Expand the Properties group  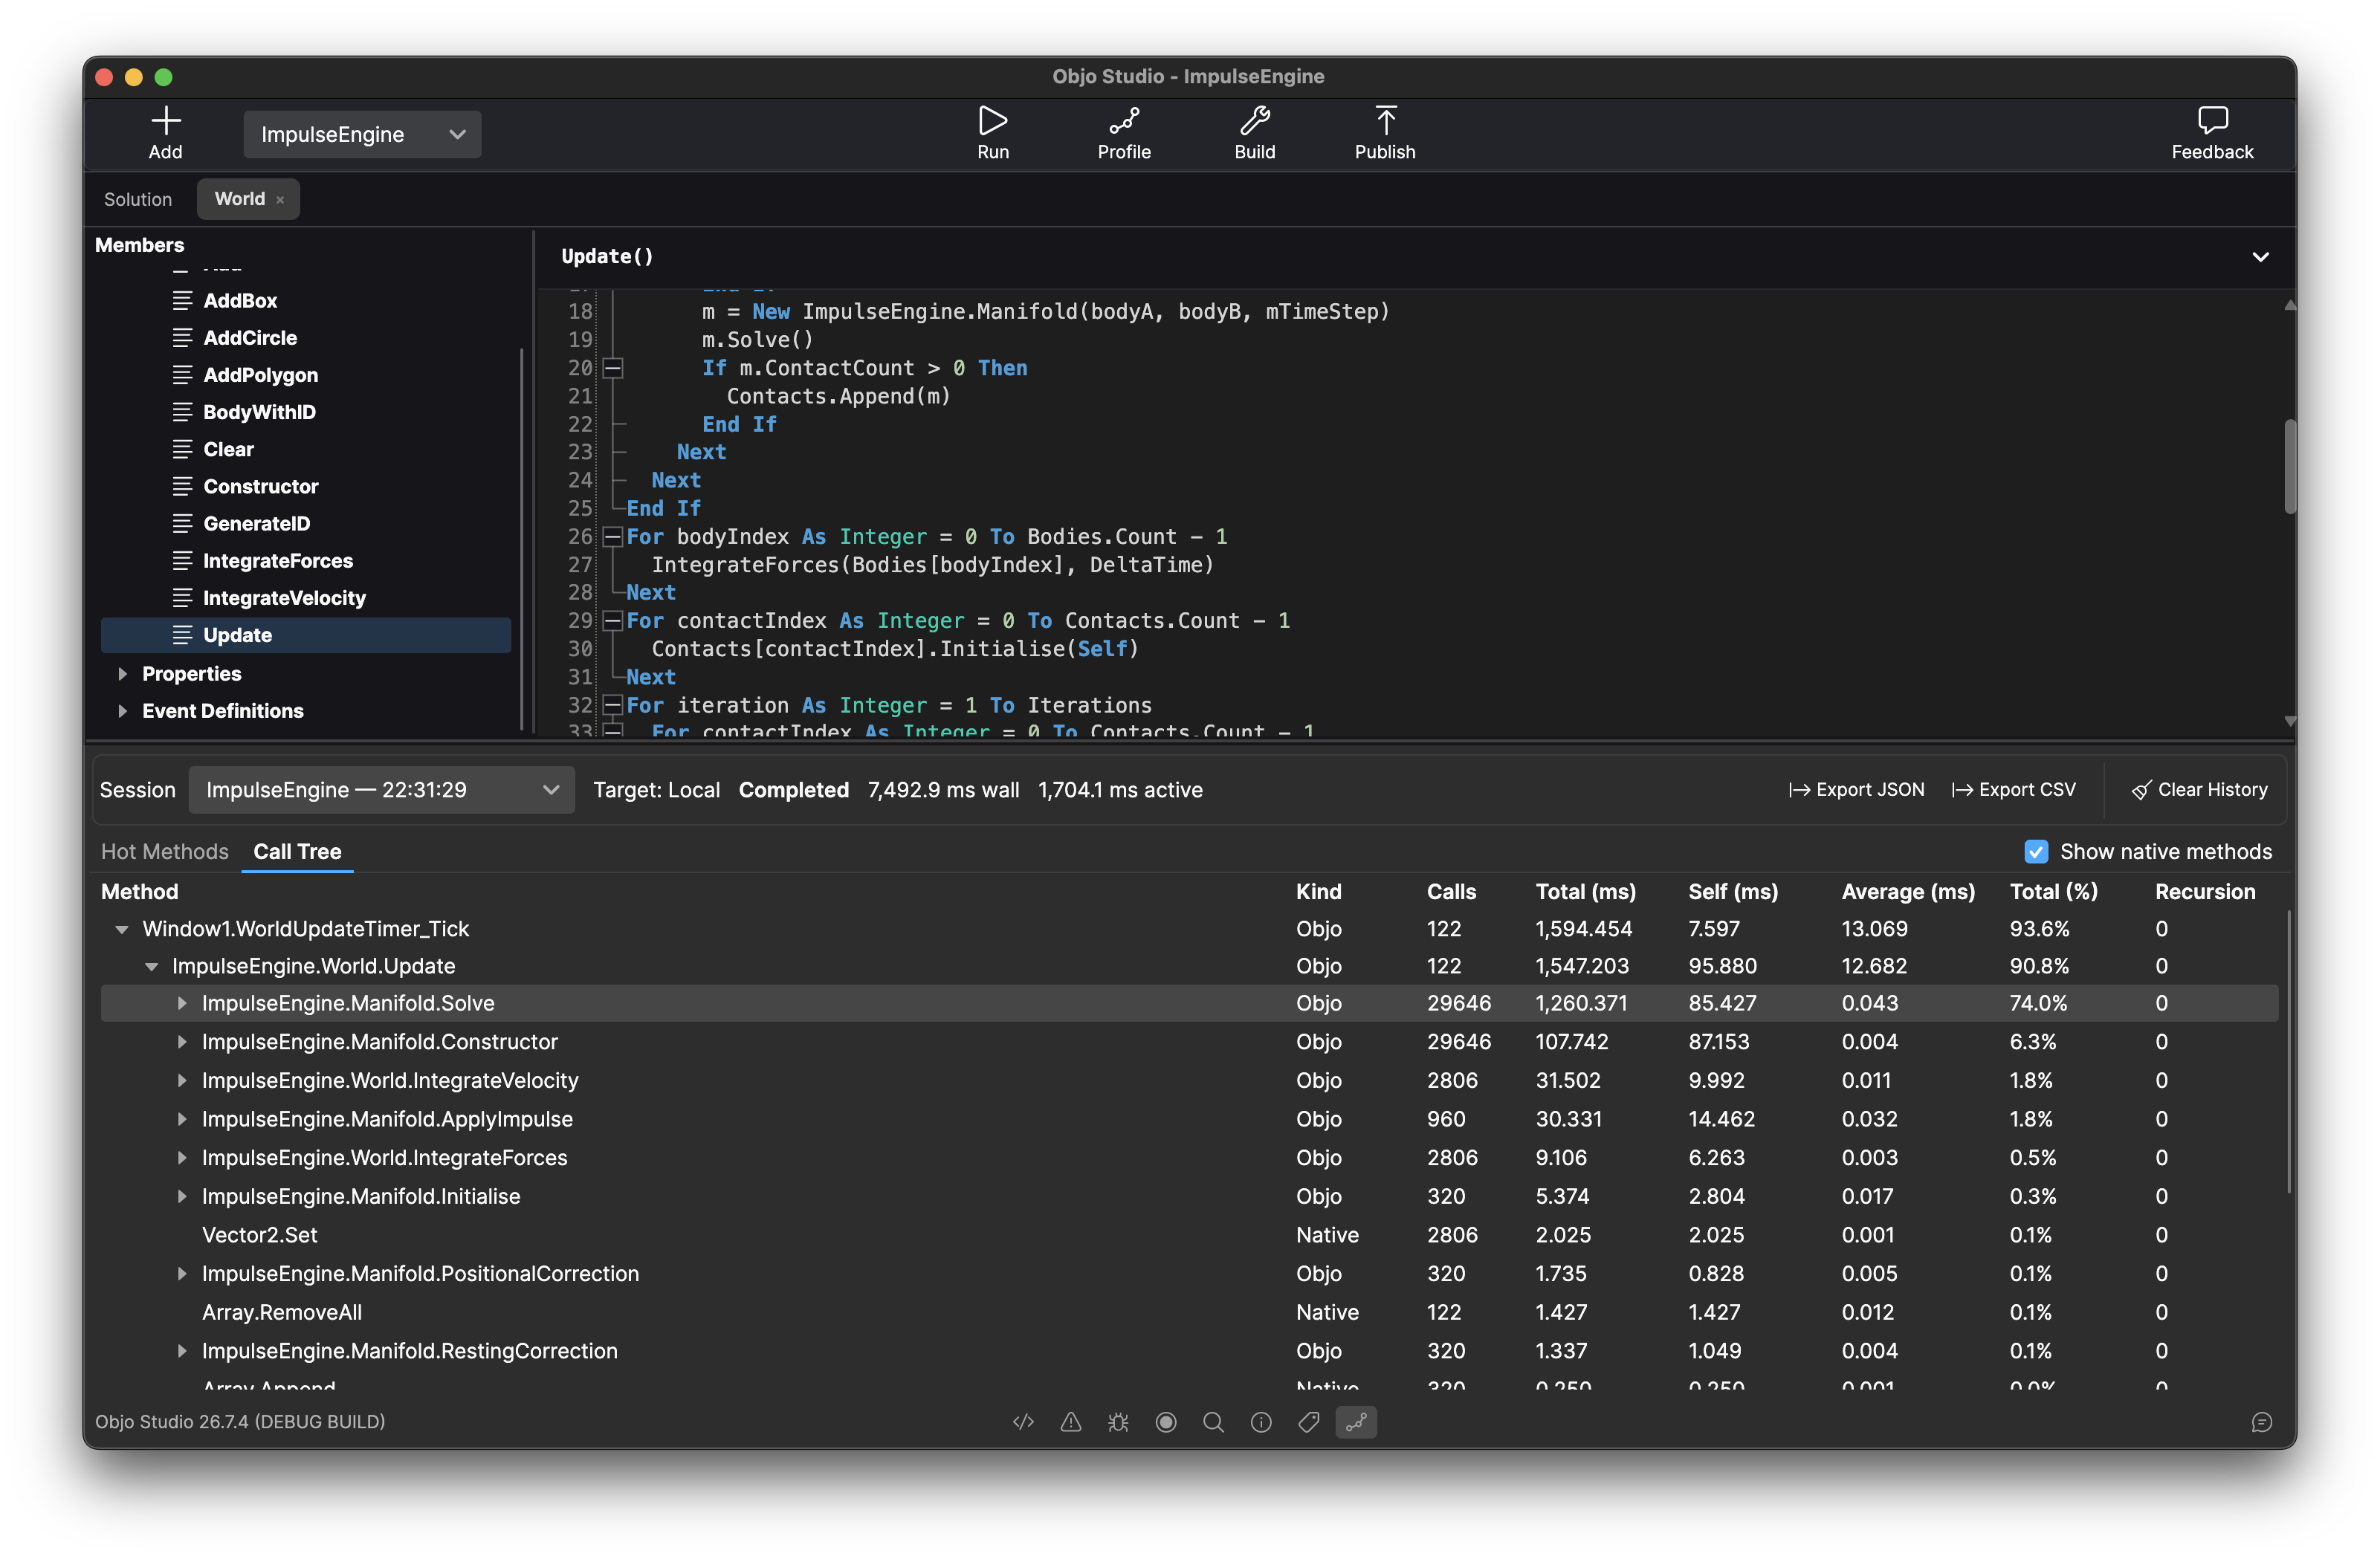coord(122,673)
